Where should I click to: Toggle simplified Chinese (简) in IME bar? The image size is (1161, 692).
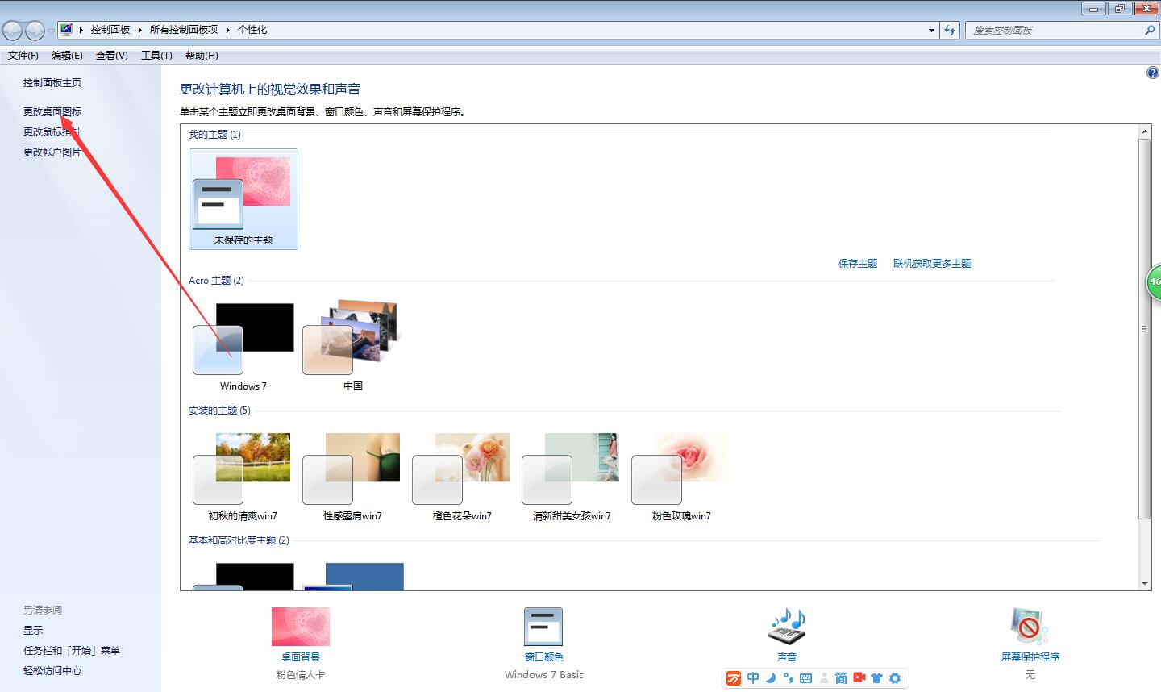pos(841,678)
